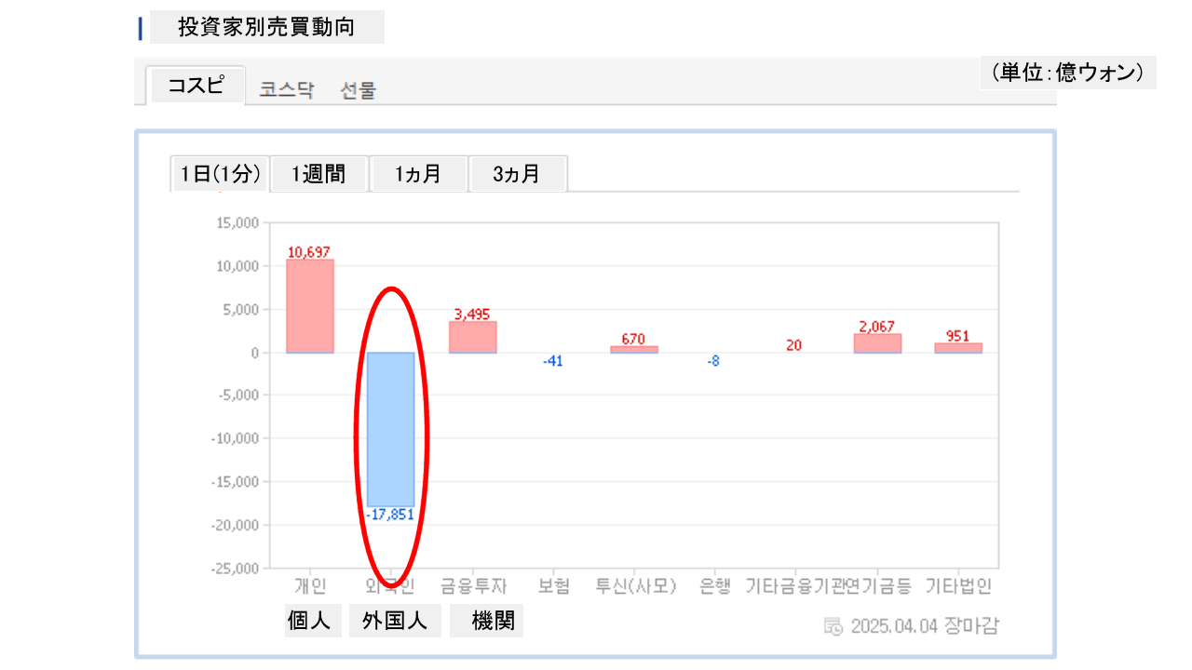The image size is (1192, 670).
Task: Click the -41 value for 보험
Action: (553, 361)
